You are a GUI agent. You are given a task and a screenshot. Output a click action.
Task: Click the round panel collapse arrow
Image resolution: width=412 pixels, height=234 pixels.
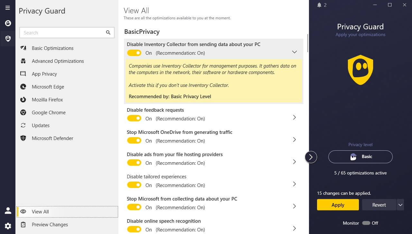311,157
